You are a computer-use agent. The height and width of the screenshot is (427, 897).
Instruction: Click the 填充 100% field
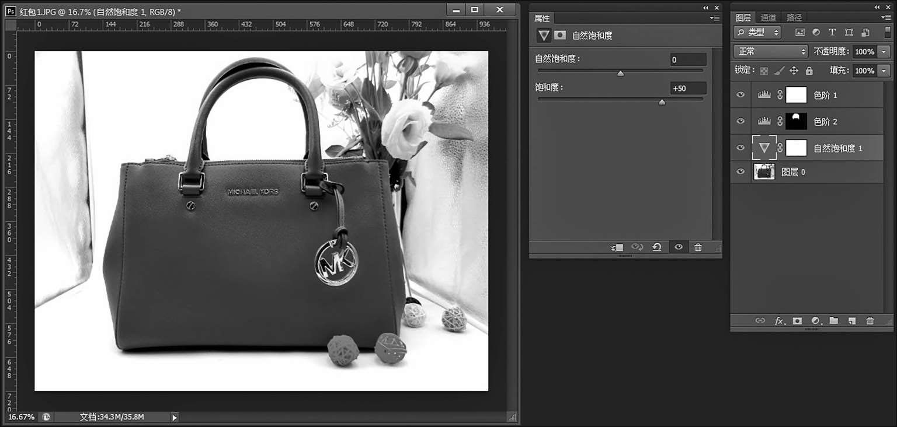click(865, 71)
